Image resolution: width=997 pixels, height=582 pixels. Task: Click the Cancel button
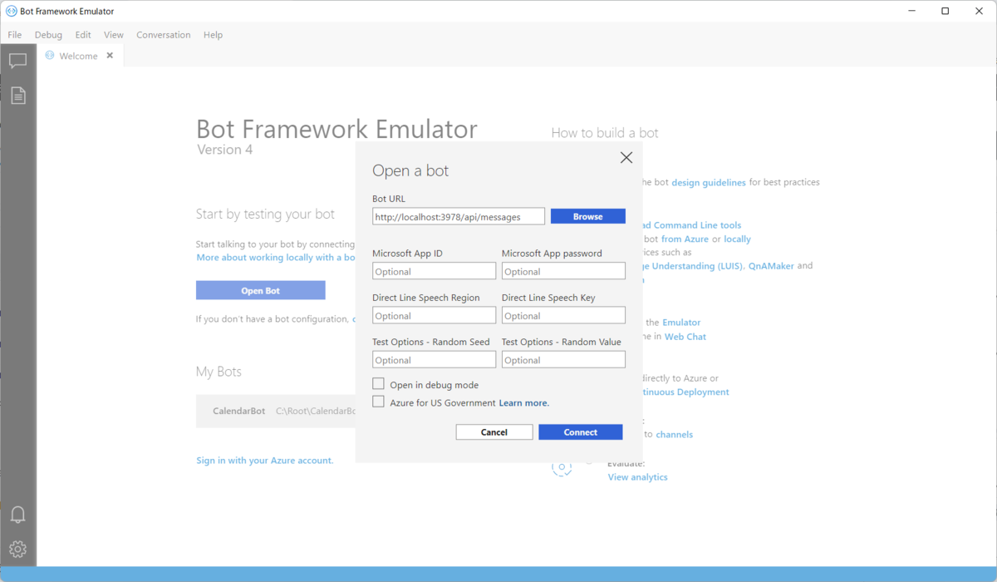[x=494, y=432]
